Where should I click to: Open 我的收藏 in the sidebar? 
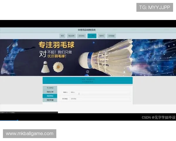(x=50, y=100)
